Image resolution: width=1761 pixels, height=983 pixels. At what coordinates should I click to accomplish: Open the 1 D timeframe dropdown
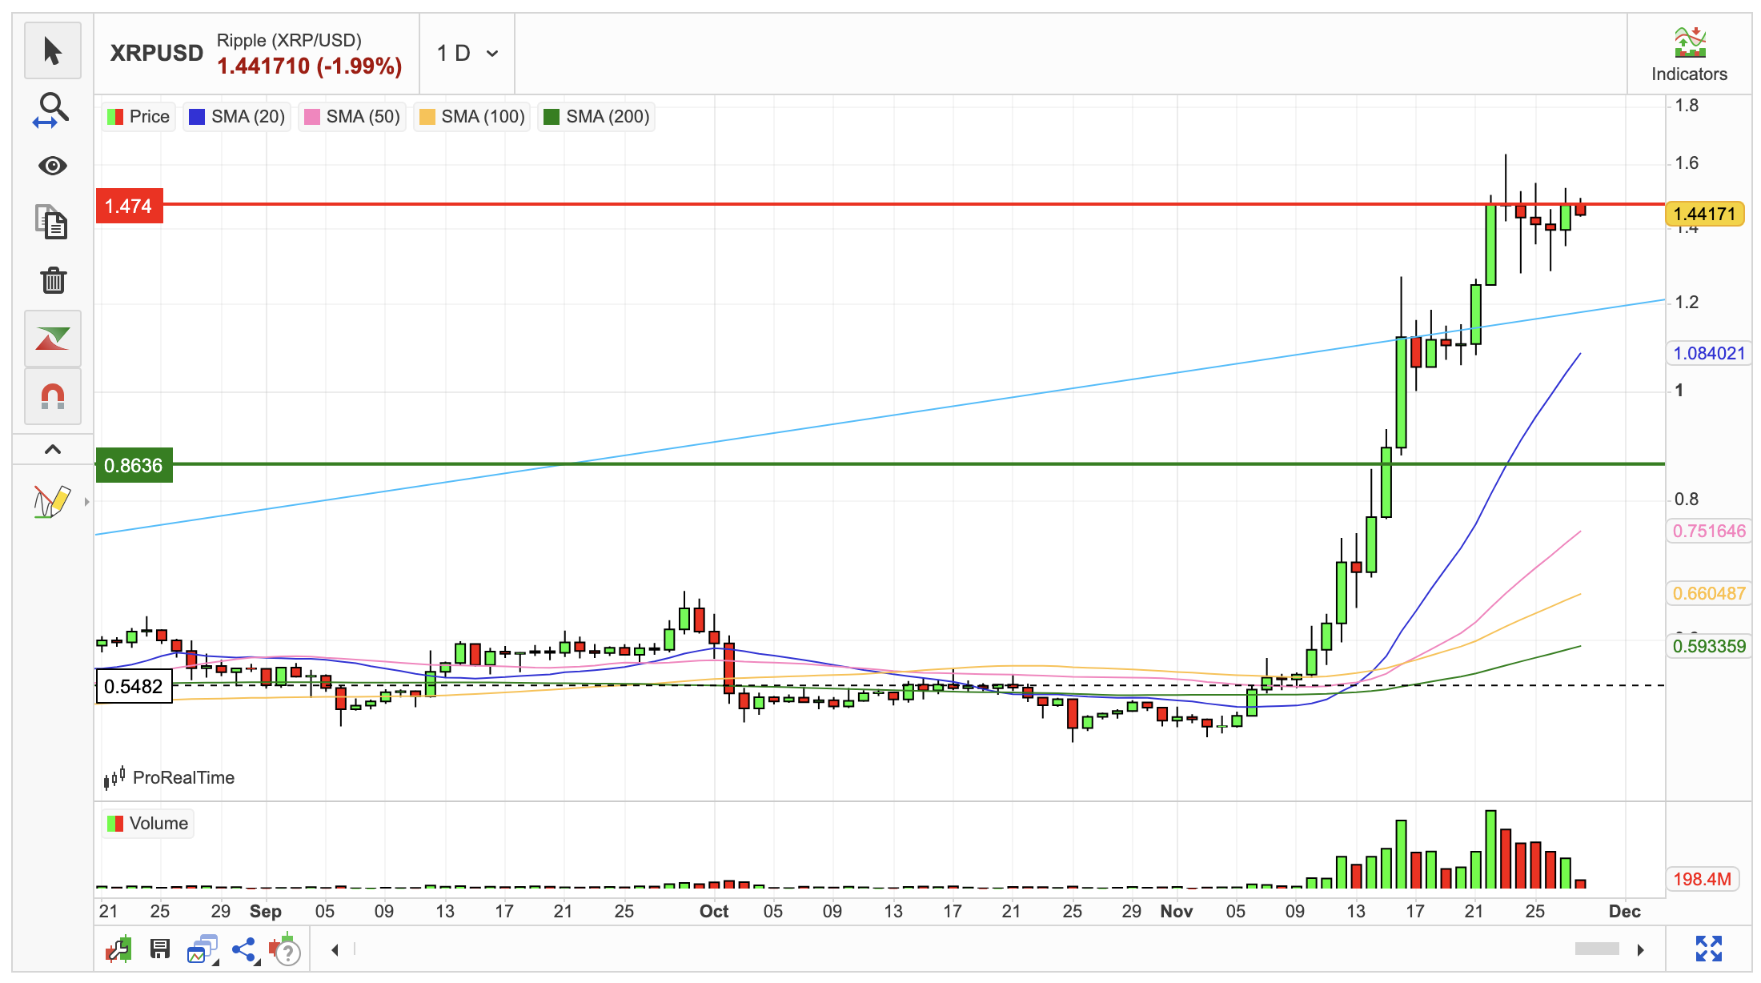pos(467,54)
